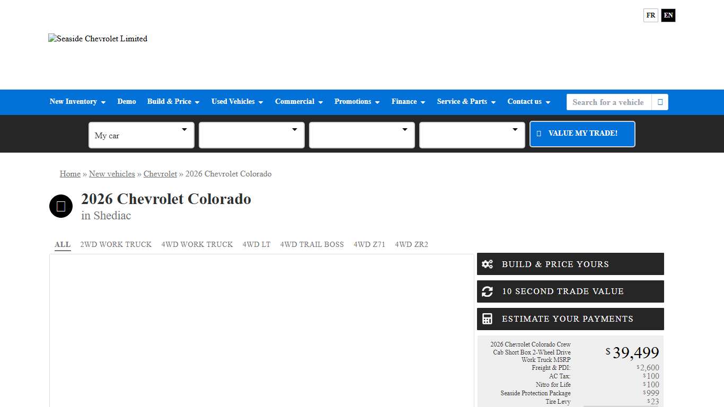The height and width of the screenshot is (407, 724).
Task: Select the 2WD Work Truck tab
Action: click(x=116, y=244)
